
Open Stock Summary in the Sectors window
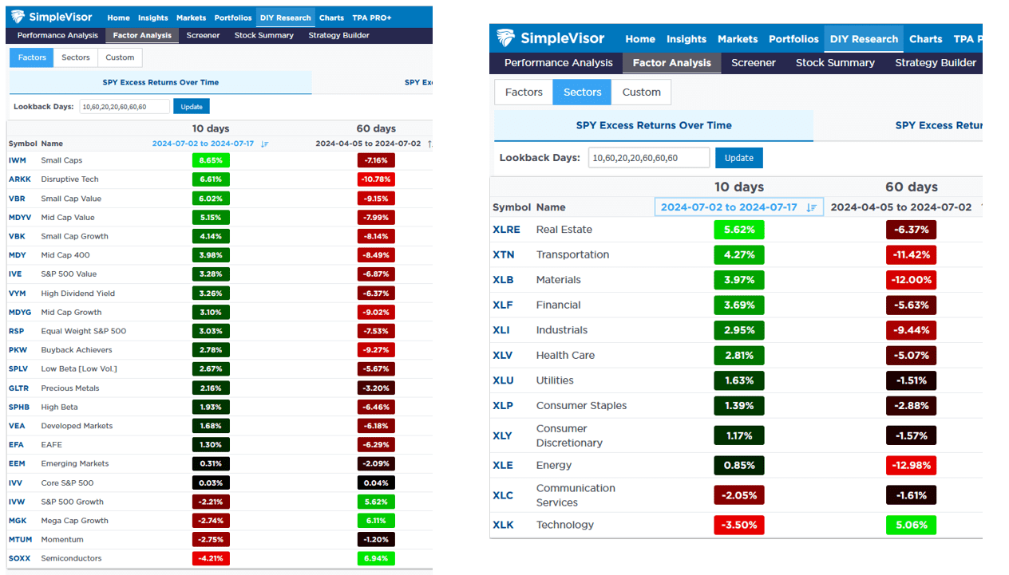[835, 63]
